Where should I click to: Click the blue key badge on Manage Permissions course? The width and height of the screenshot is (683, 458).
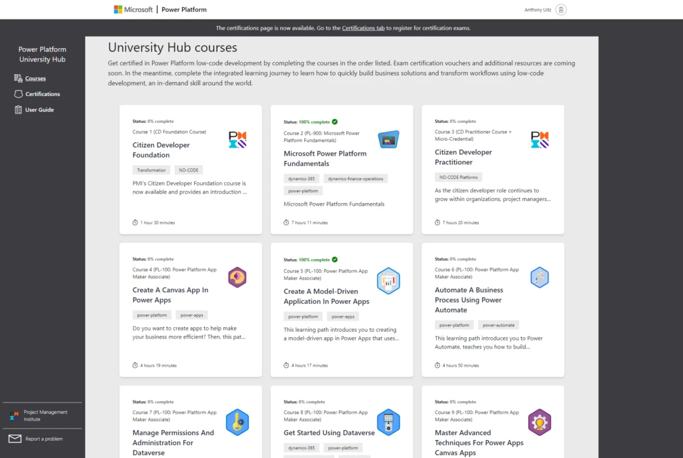click(237, 421)
